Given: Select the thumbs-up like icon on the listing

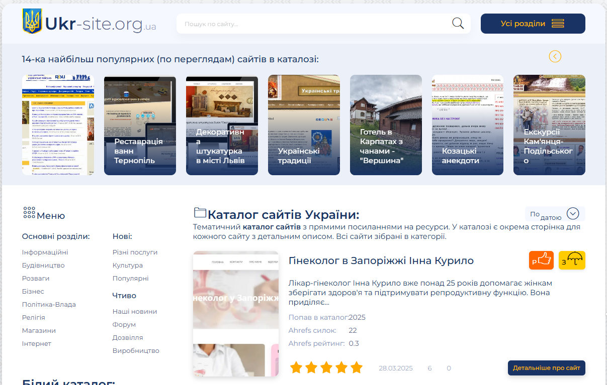Looking at the screenshot, I should (x=541, y=260).
